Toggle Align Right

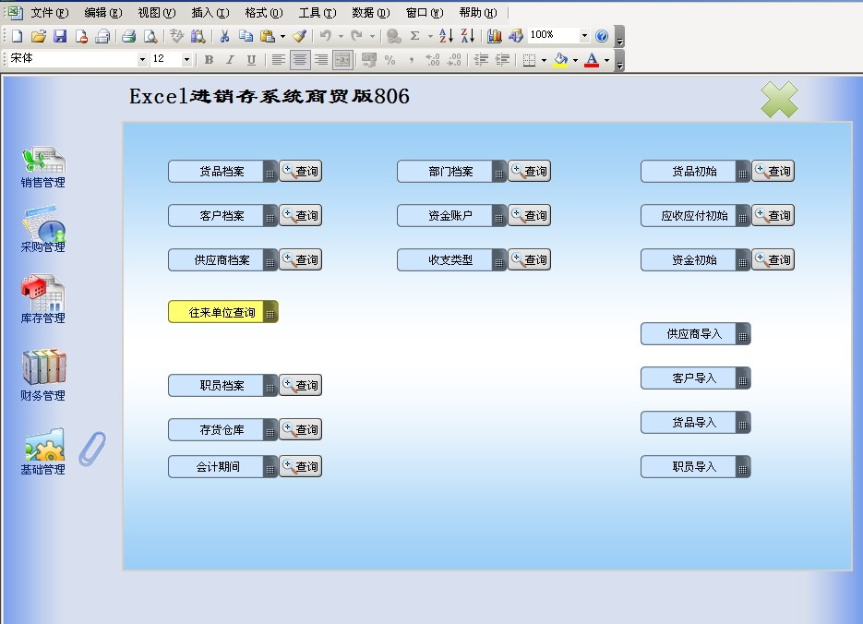coord(321,60)
